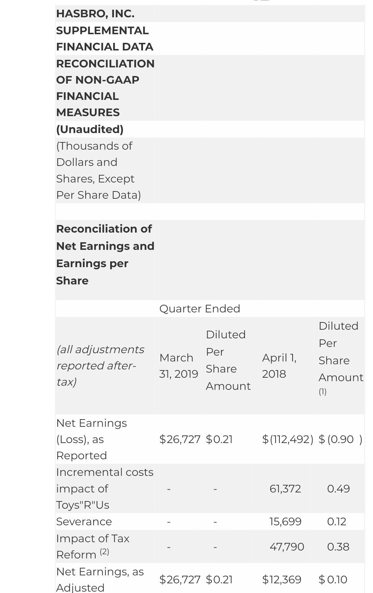373x593 pixels.
Task: Click the 47,790 Tax Reform impact value
Action: coord(287,547)
